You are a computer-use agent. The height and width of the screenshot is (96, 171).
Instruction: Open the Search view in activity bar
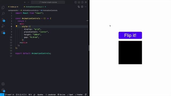pyautogui.click(x=3, y=14)
